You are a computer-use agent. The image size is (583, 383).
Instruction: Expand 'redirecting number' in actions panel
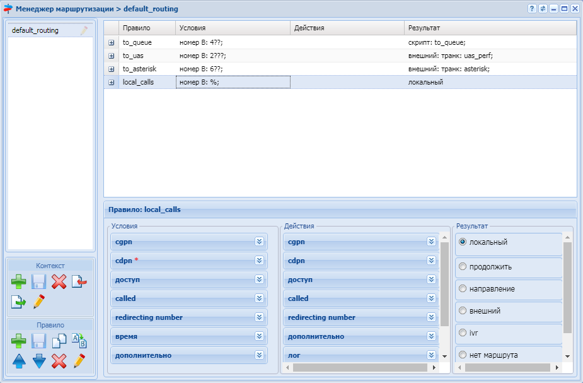tap(431, 317)
